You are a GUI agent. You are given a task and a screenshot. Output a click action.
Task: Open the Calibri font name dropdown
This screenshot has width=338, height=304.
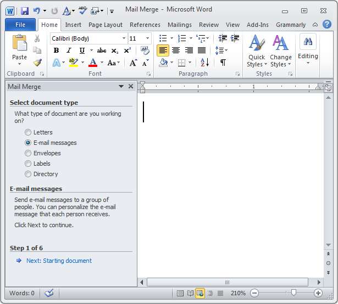124,38
